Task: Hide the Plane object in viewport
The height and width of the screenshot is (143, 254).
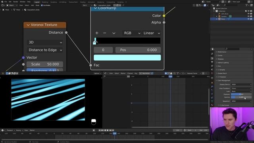Action: tap(248, 19)
